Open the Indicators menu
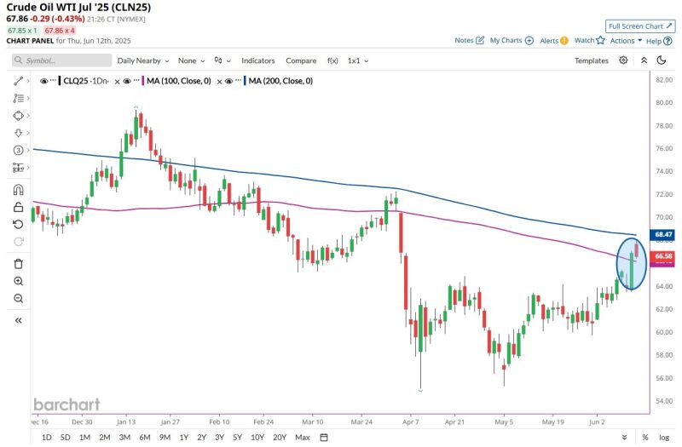 coord(257,60)
